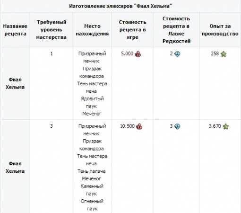
Task: Click the blue diamond icon next to 3
Action: pos(177,126)
